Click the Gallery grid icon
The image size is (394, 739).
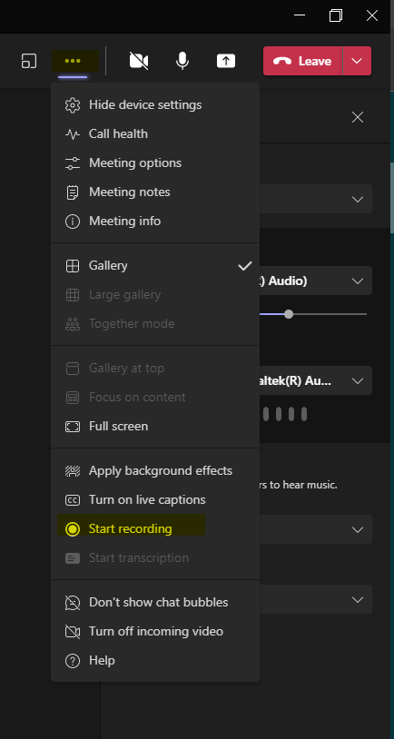pyautogui.click(x=73, y=266)
